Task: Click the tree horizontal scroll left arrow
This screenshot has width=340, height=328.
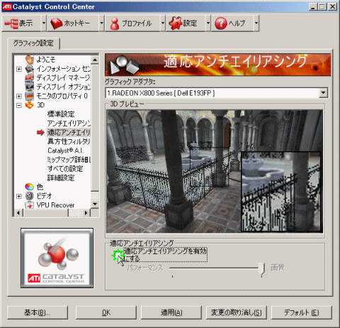Action: tap(18, 213)
